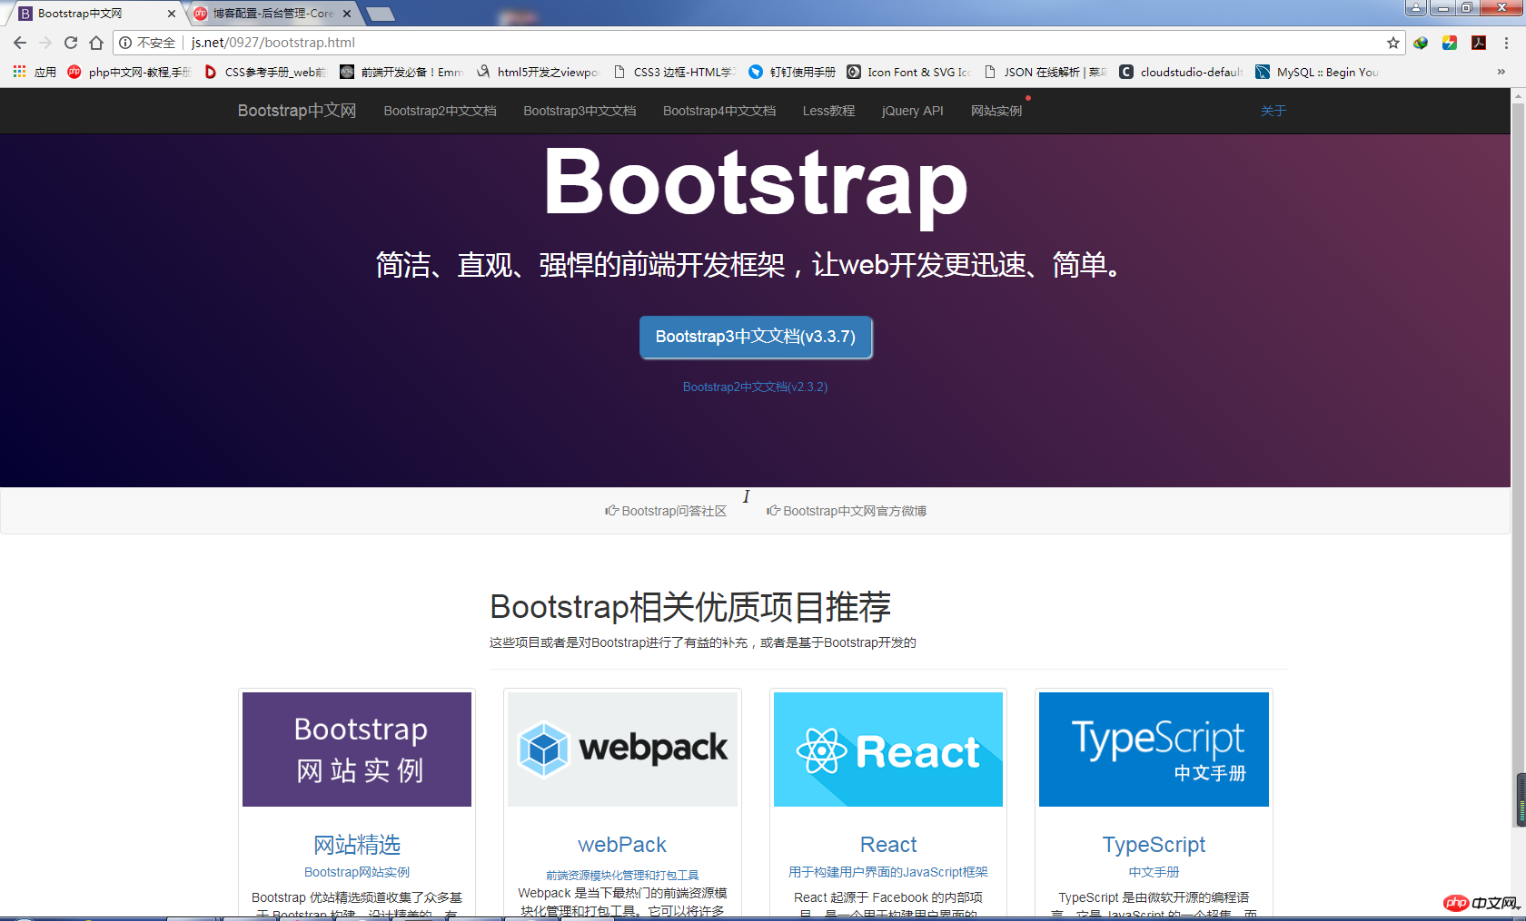Click the browser forward arrow
Image resolution: width=1526 pixels, height=921 pixels.
click(x=45, y=43)
